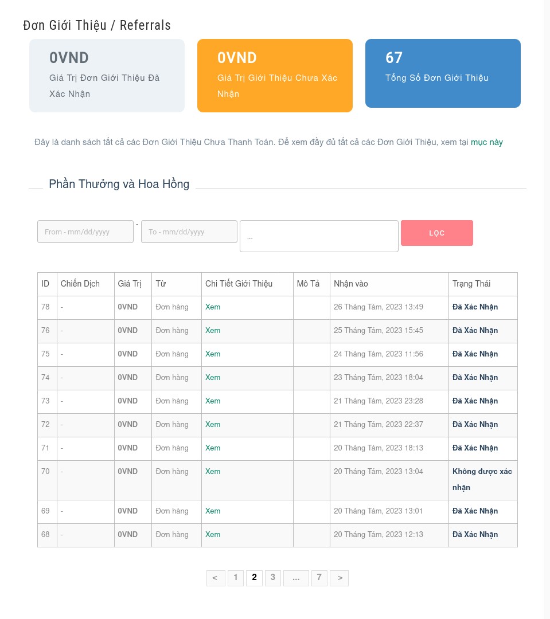Open the 'mục này' link

point(486,142)
